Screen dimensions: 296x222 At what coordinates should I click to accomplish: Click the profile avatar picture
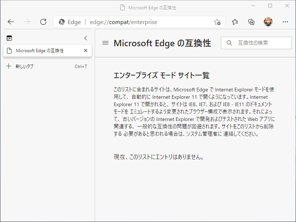pyautogui.click(x=267, y=22)
